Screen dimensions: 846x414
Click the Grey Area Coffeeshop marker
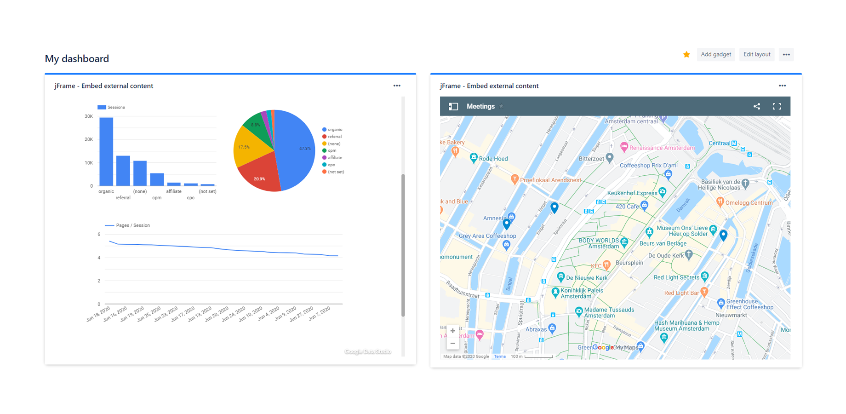click(x=506, y=244)
